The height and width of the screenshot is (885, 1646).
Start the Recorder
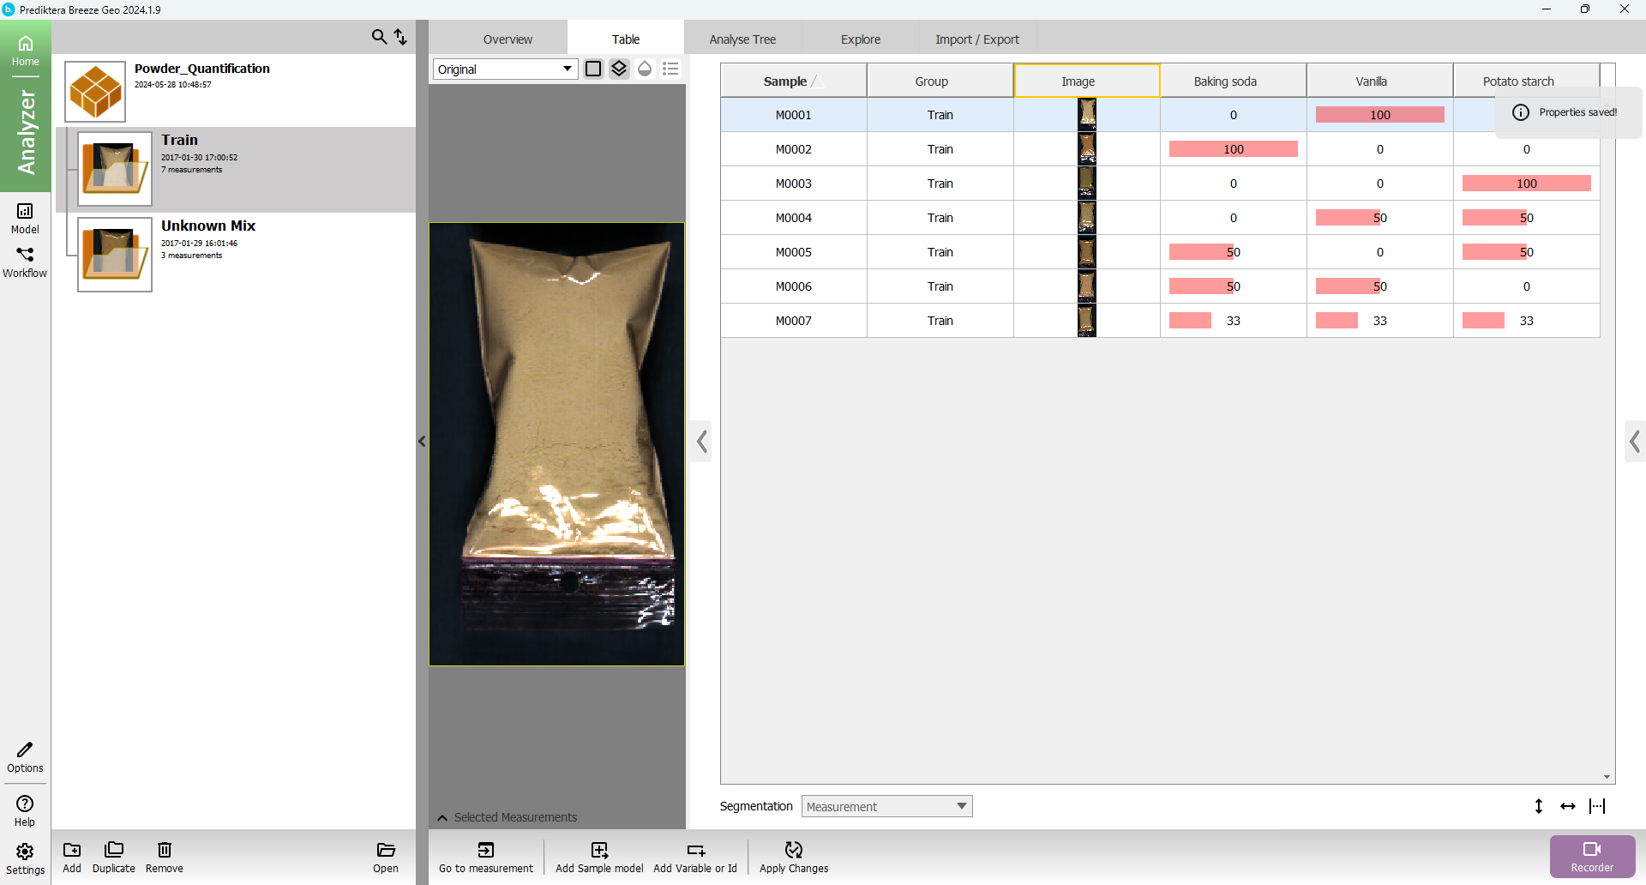tap(1592, 856)
